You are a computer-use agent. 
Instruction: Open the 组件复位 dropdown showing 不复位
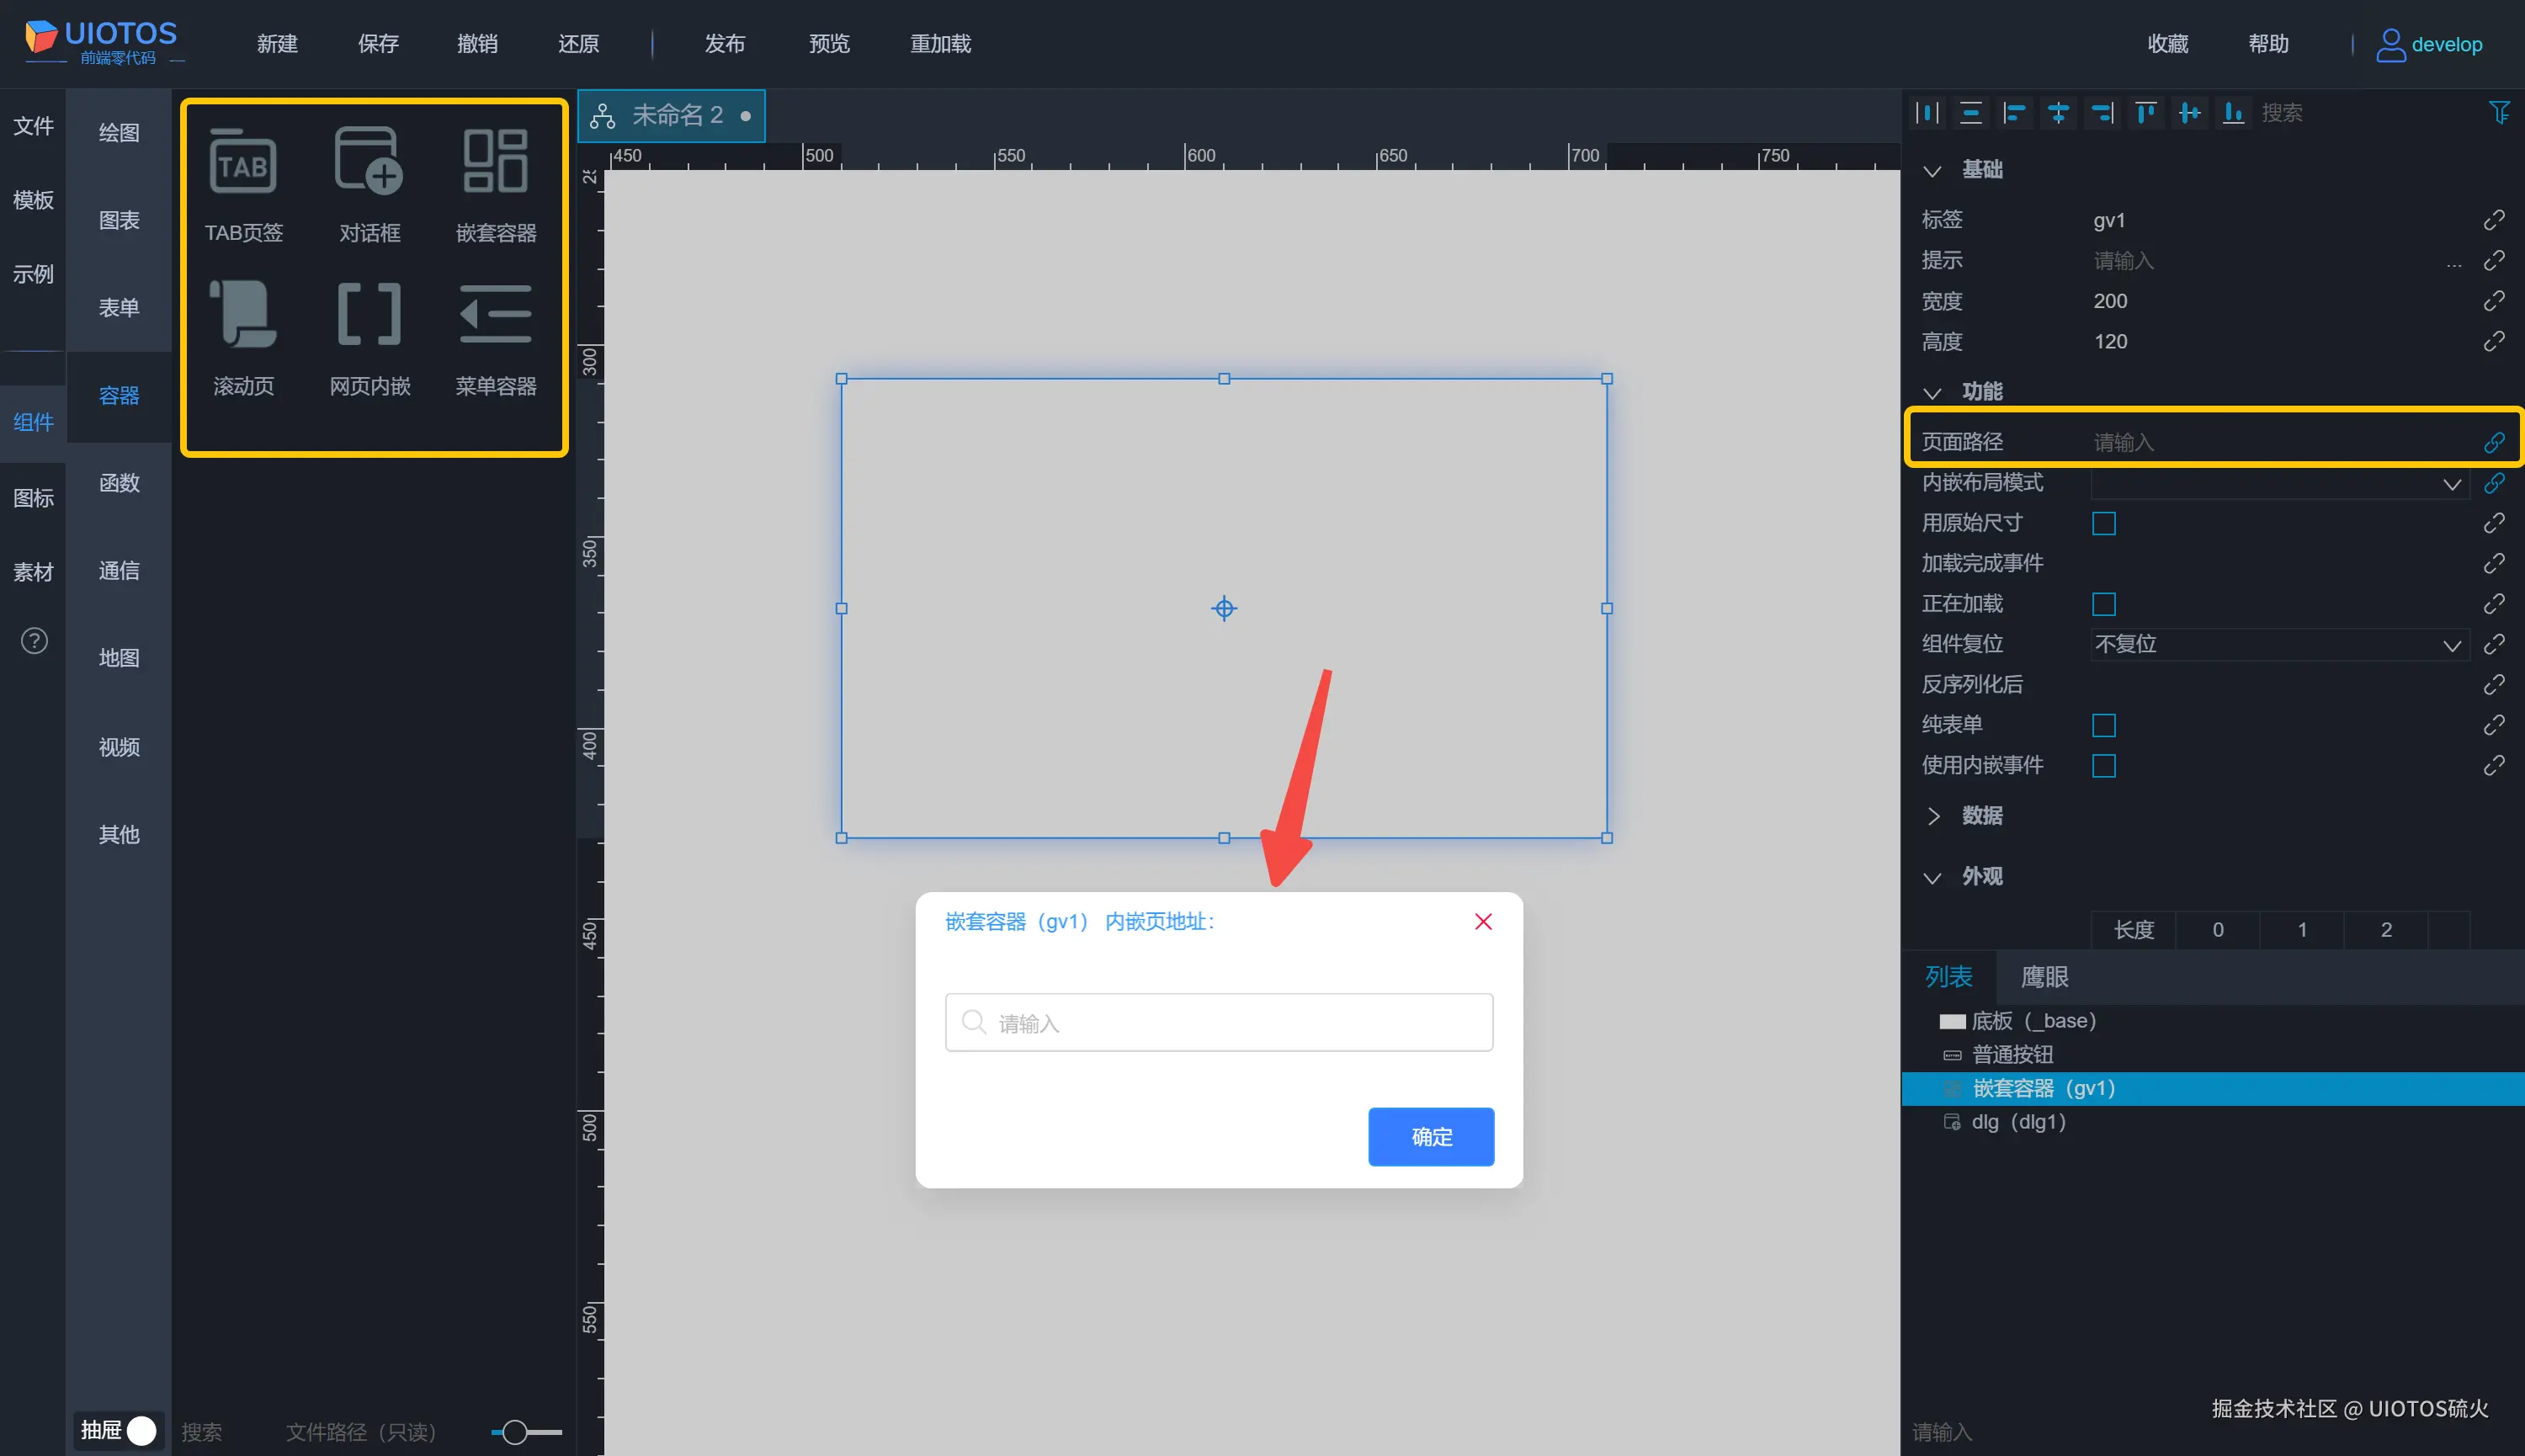point(2278,644)
